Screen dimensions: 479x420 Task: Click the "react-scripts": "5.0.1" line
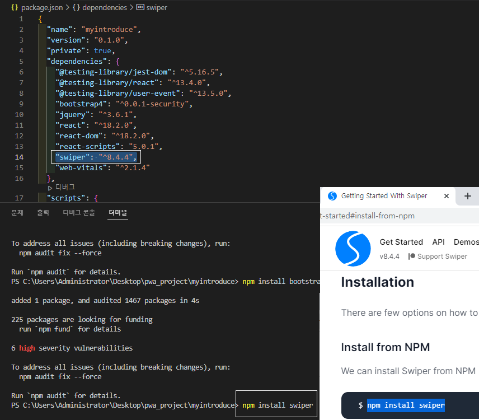[109, 146]
